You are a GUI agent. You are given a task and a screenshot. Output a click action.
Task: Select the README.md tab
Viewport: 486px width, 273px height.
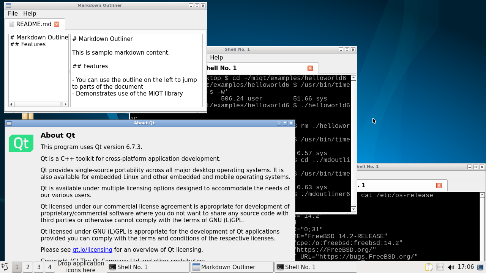[x=34, y=24]
